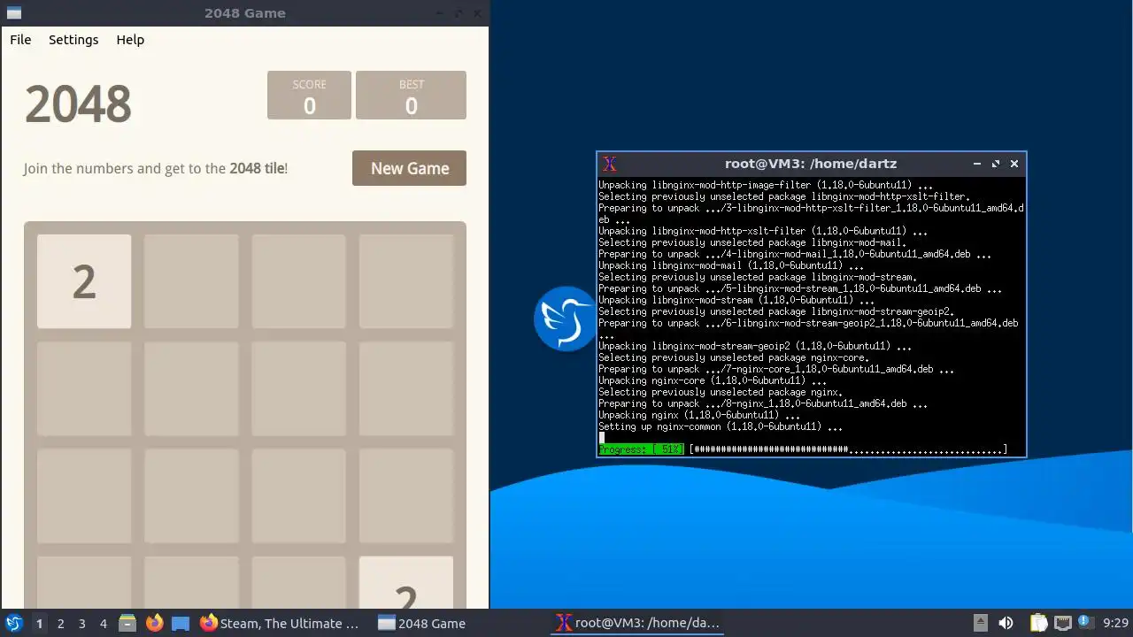This screenshot has height=637, width=1133.
Task: Minimize the root@VM3 terminal window
Action: 977,164
